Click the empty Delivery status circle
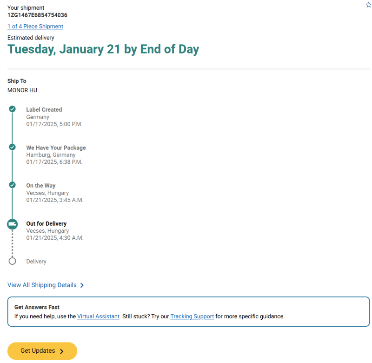The width and height of the screenshot is (372, 363). 13,261
